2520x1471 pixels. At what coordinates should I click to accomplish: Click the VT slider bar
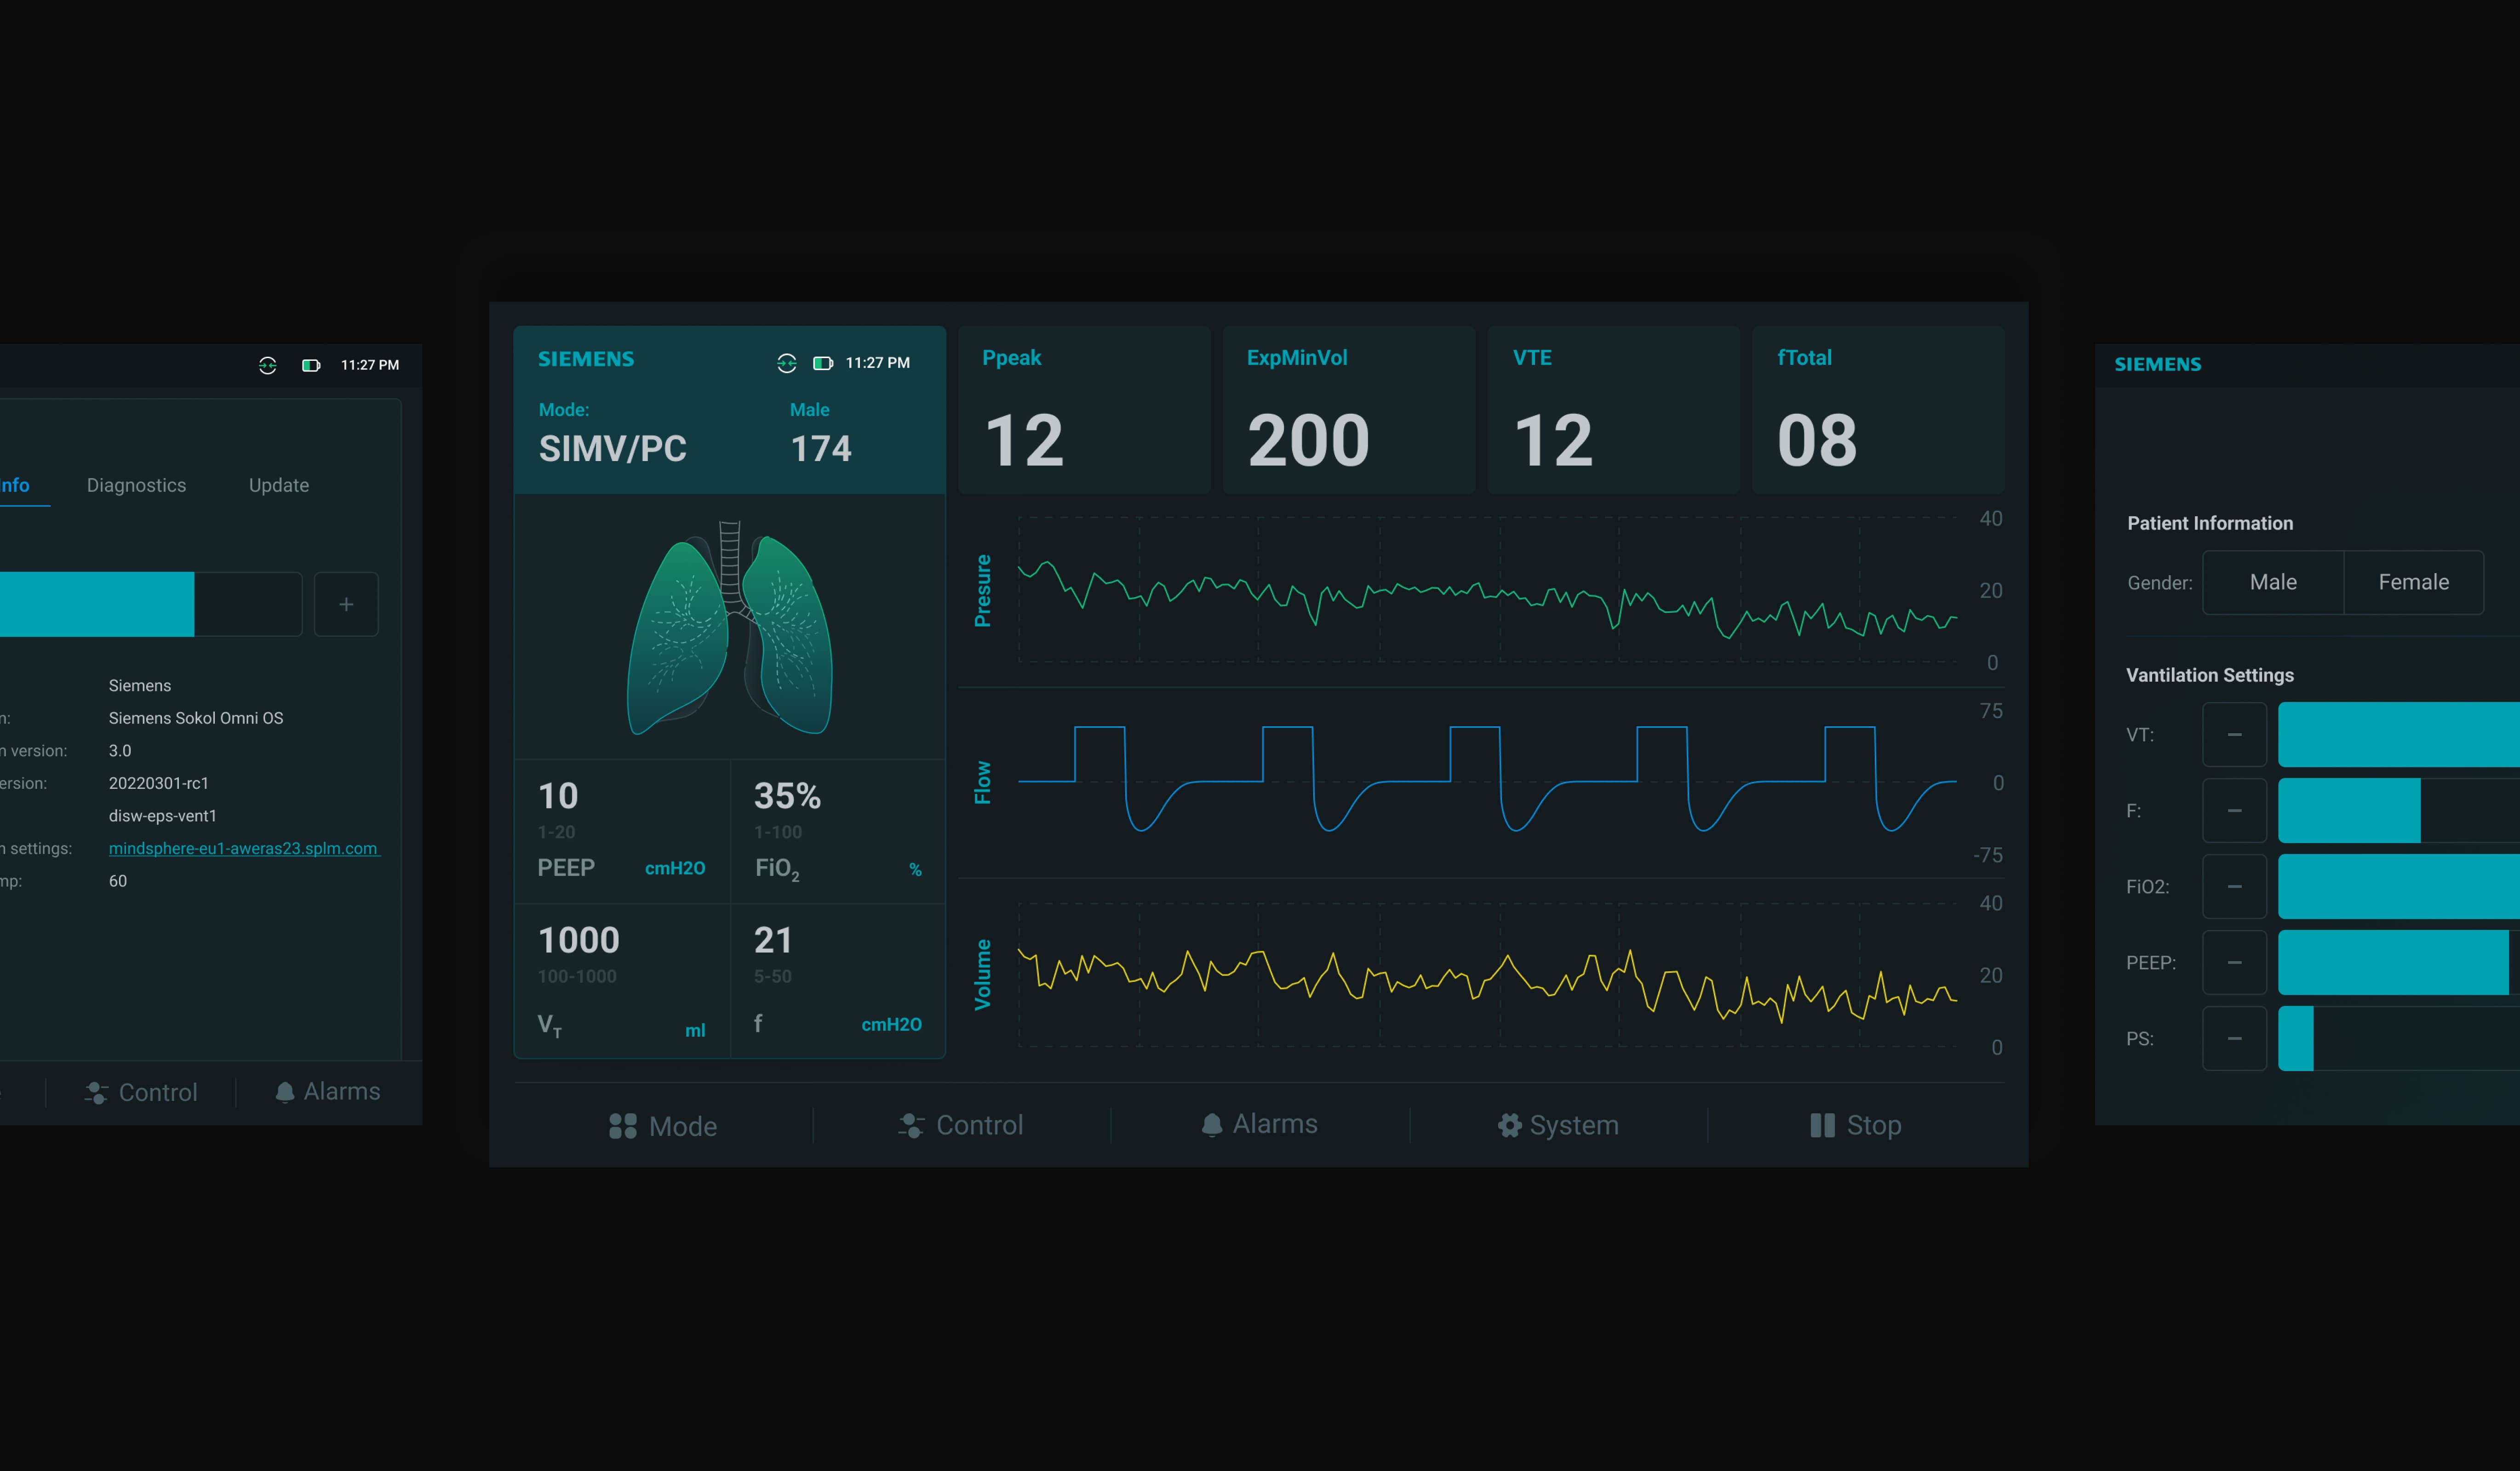pyautogui.click(x=2398, y=735)
